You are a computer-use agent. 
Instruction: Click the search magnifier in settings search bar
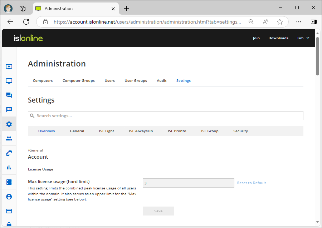pyautogui.click(x=33, y=115)
